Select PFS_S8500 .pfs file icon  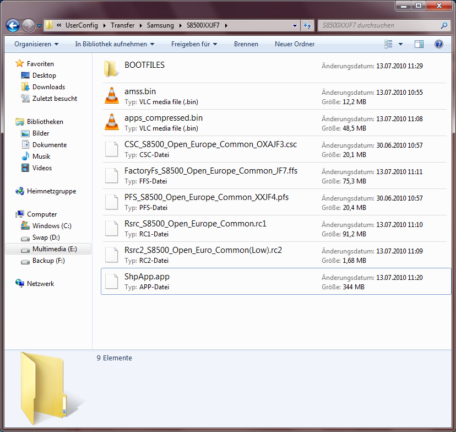(x=112, y=202)
